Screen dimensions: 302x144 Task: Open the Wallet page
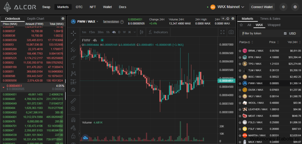tap(107, 7)
